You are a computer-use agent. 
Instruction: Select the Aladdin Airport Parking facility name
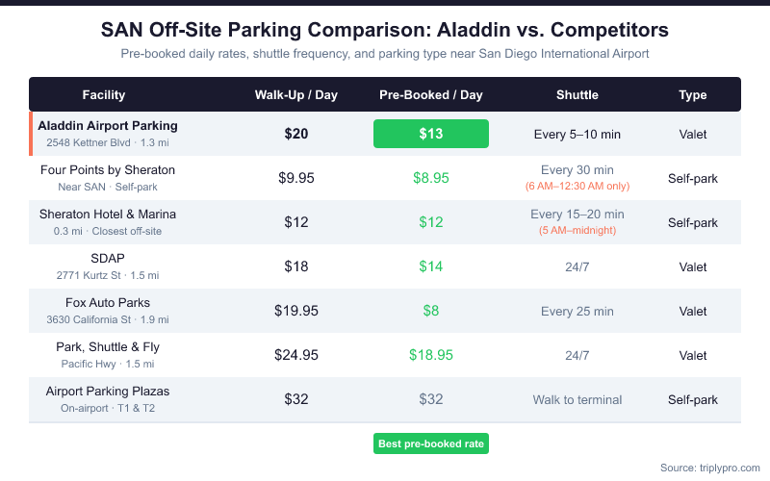pos(108,126)
